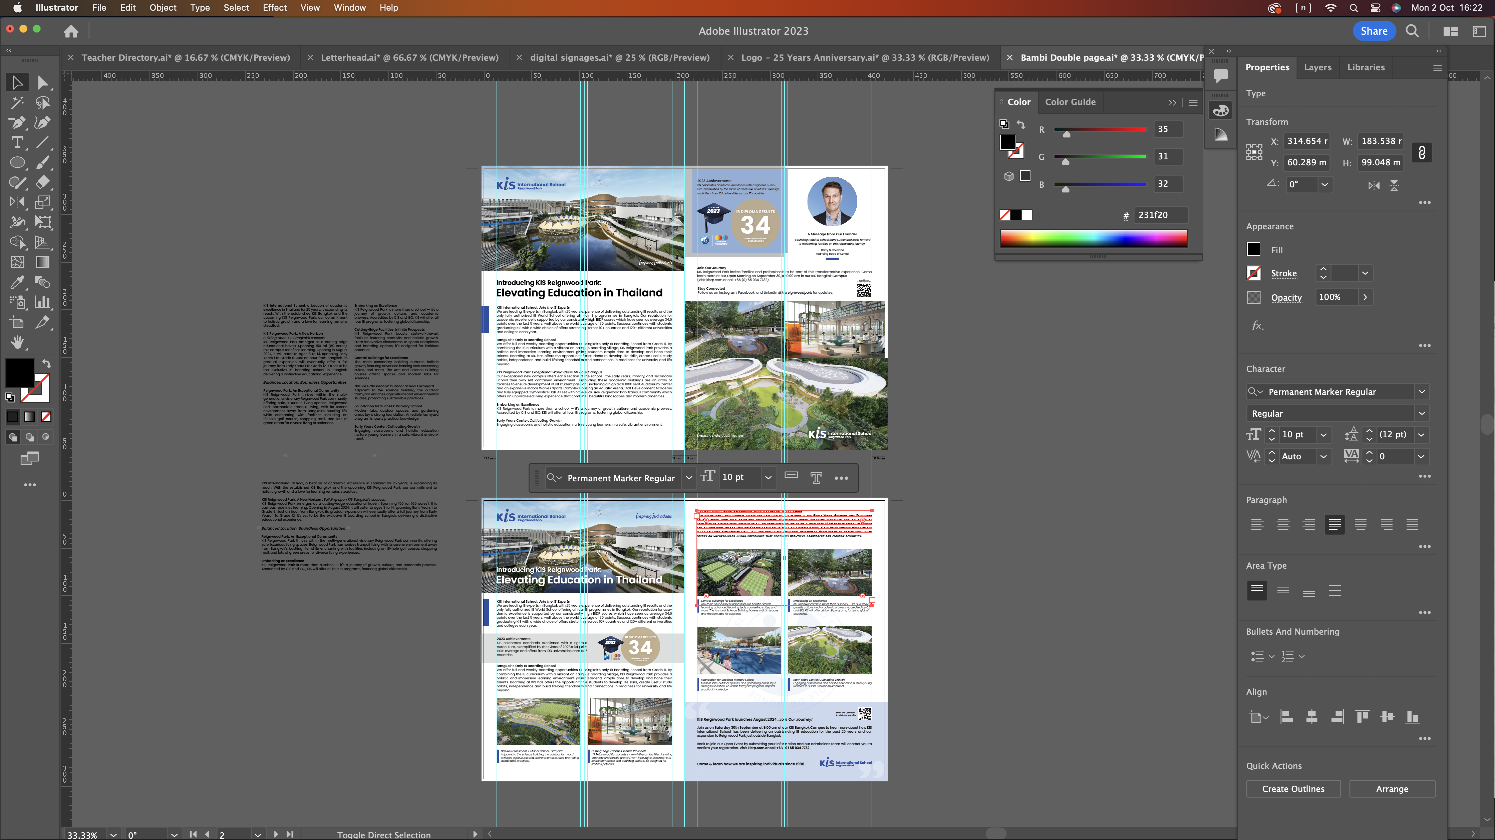The image size is (1495, 840).
Task: Expand the Opacity options arrow
Action: pyautogui.click(x=1365, y=297)
